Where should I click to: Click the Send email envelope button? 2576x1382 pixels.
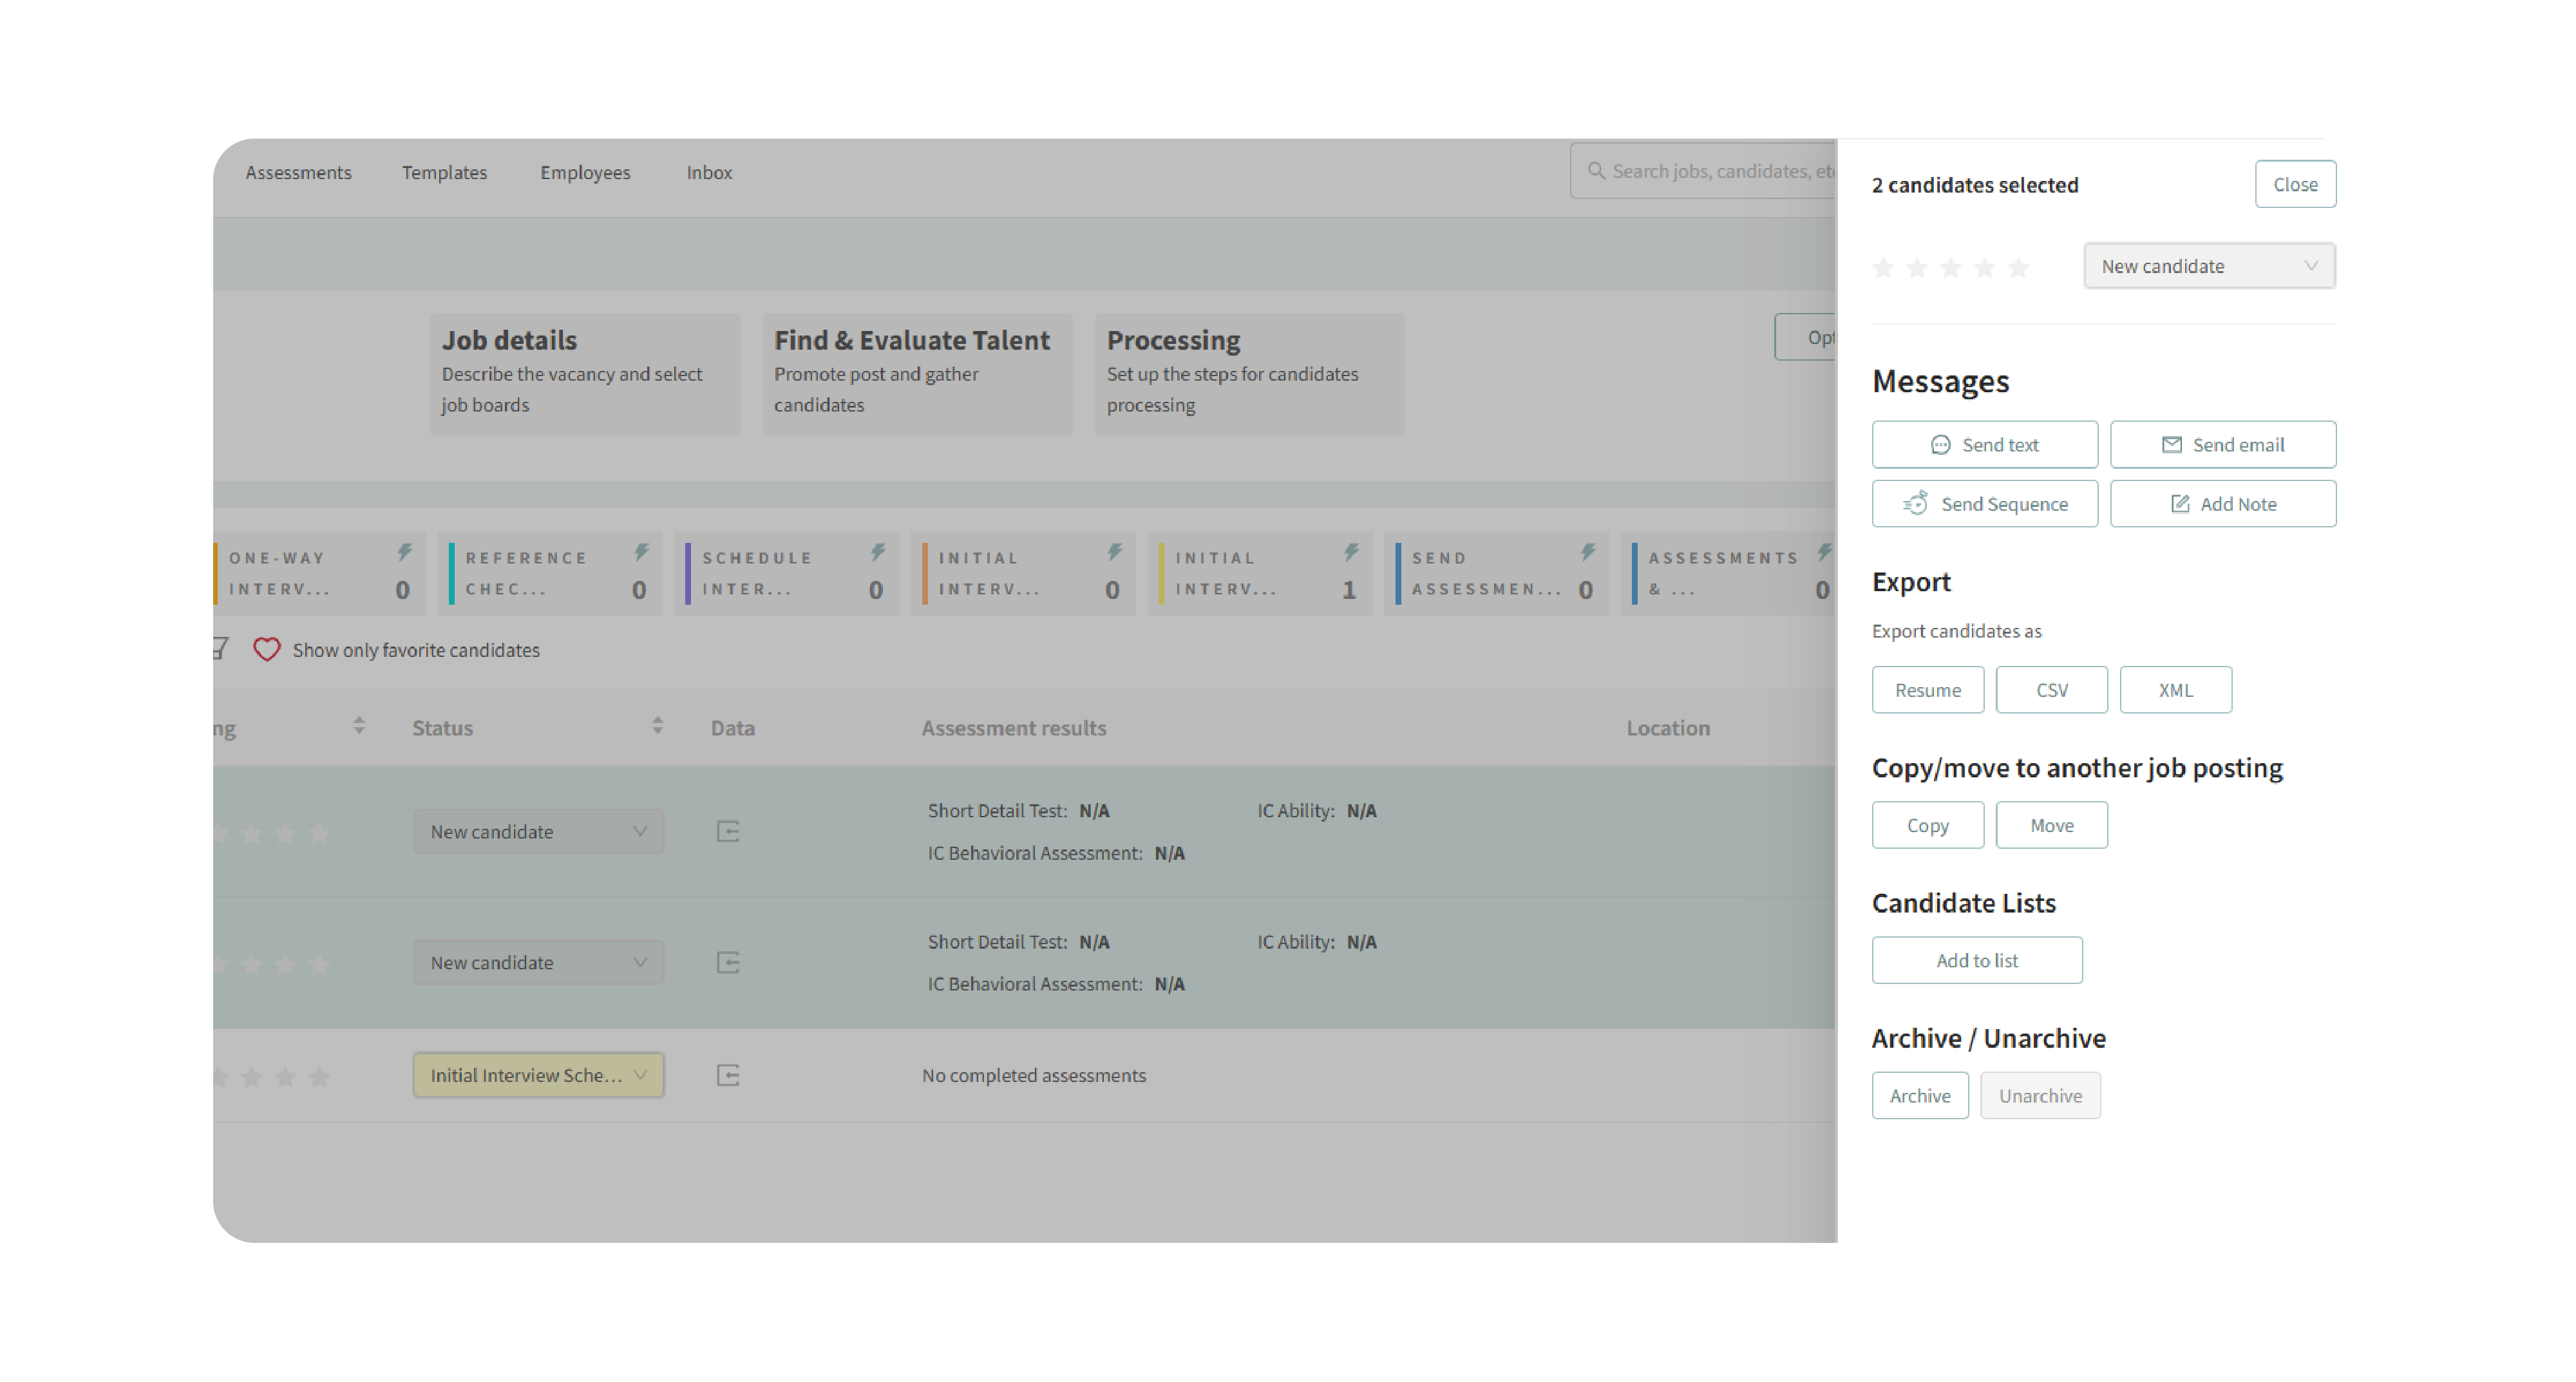point(2222,444)
